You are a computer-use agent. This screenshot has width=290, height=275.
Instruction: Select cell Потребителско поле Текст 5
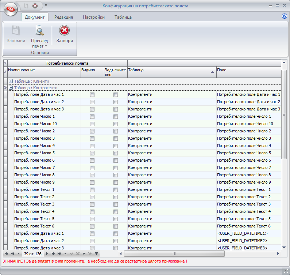248,219
